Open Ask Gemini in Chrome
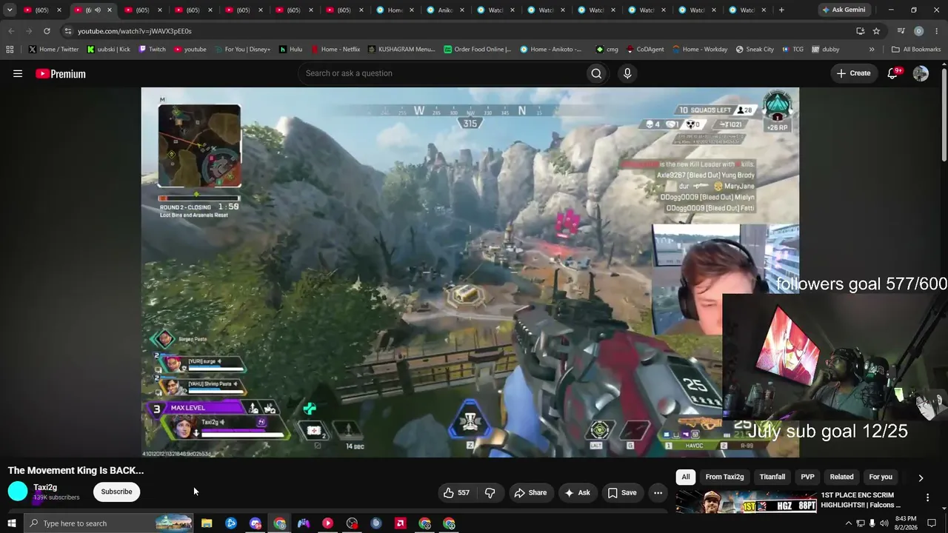Screen dimensions: 948x533 (x=843, y=10)
